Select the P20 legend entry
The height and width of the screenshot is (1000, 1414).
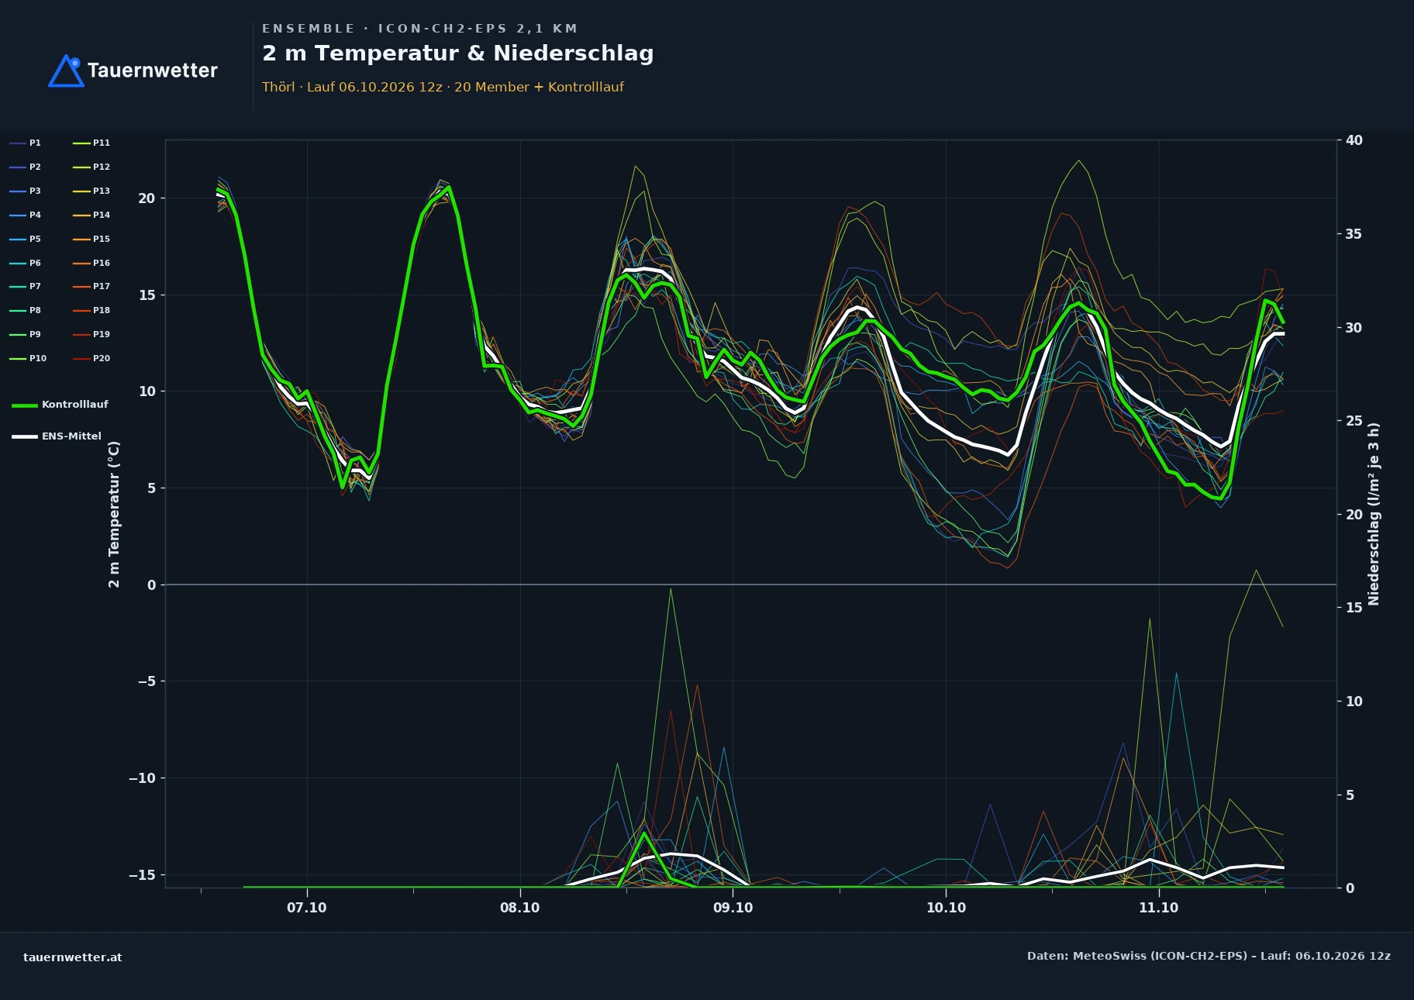pos(91,358)
